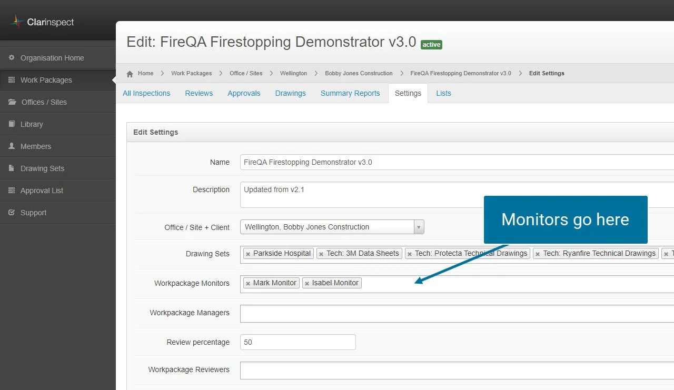The image size is (674, 390).
Task: Click the Members person icon
Action: (x=12, y=146)
